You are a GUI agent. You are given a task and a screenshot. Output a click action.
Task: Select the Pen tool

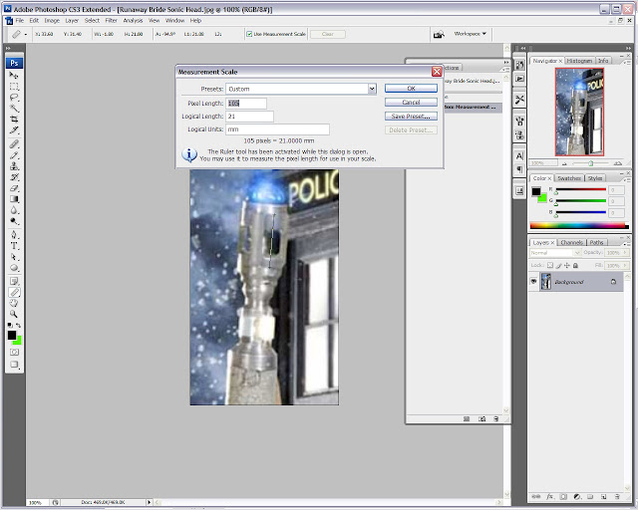[14, 235]
